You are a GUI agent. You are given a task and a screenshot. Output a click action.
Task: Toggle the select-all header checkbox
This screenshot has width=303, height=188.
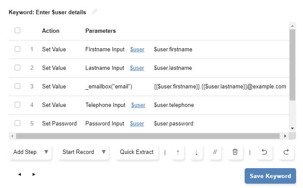click(17, 31)
